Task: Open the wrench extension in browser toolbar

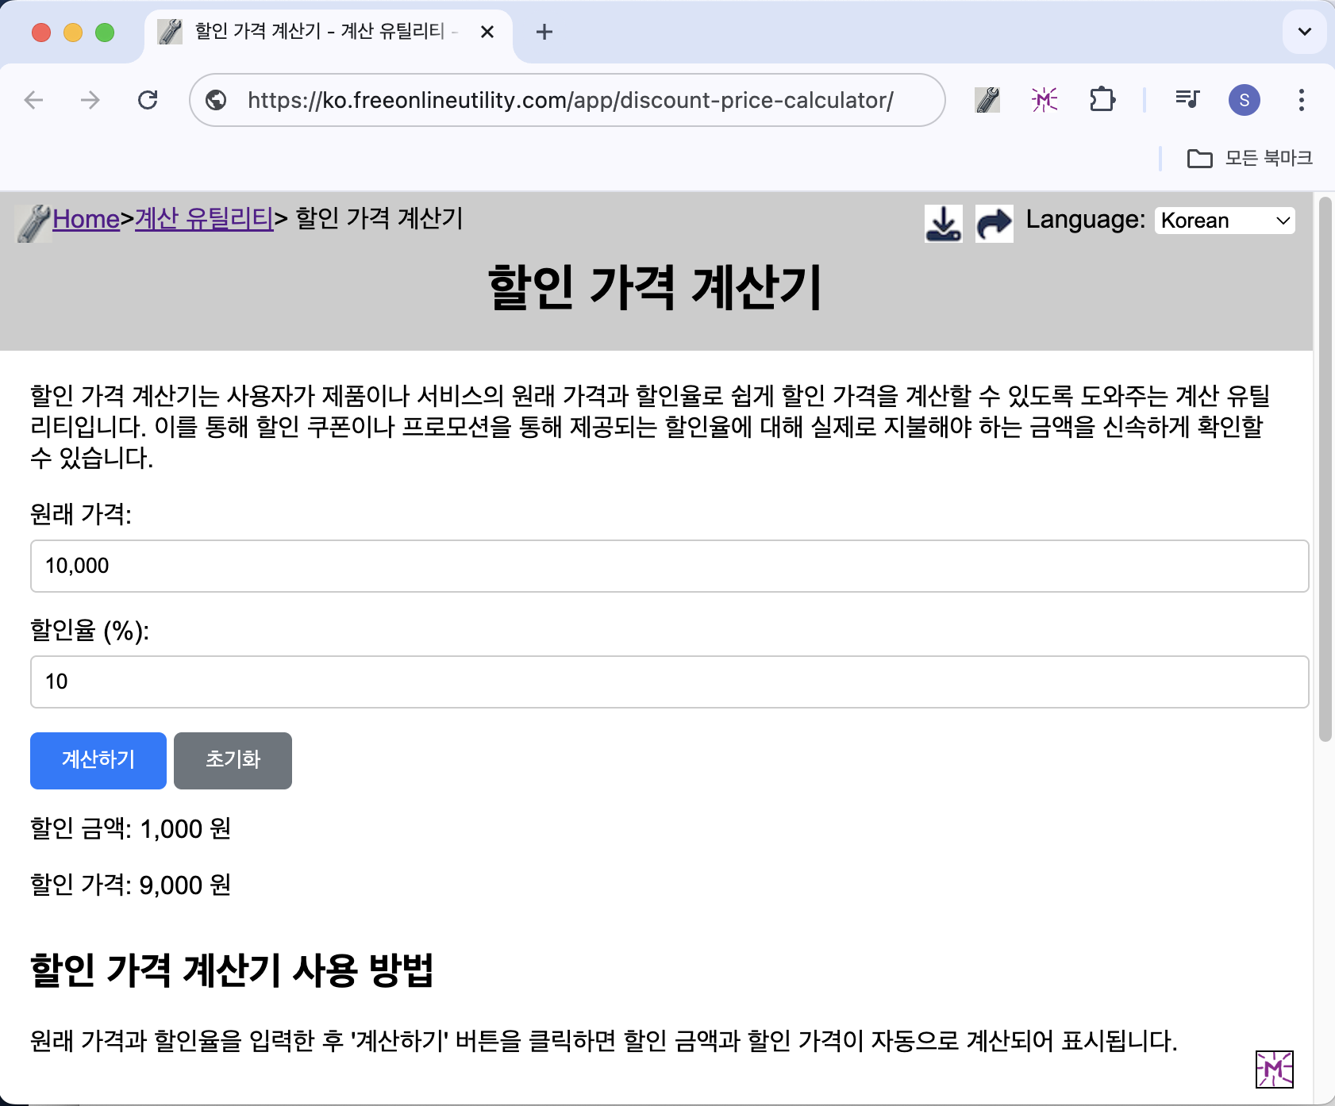Action: 987,100
